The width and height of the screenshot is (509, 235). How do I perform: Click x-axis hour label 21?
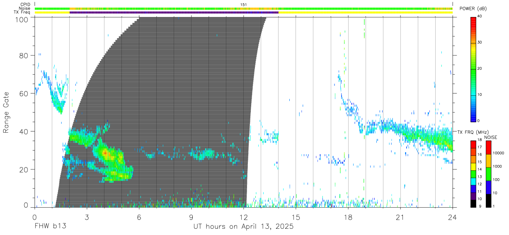pyautogui.click(x=400, y=217)
